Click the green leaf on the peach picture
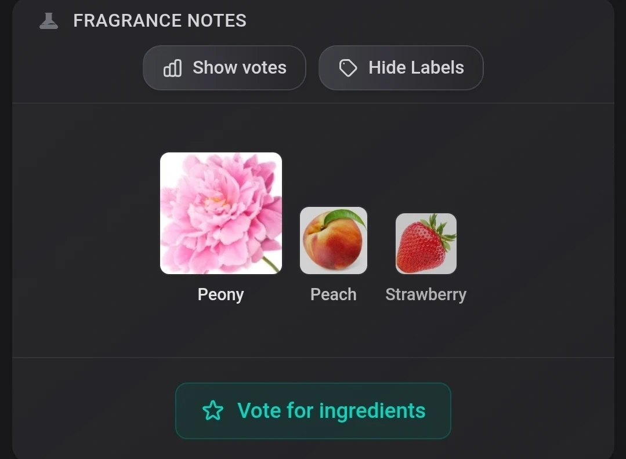Screen dimensions: 626x459 (x=344, y=218)
